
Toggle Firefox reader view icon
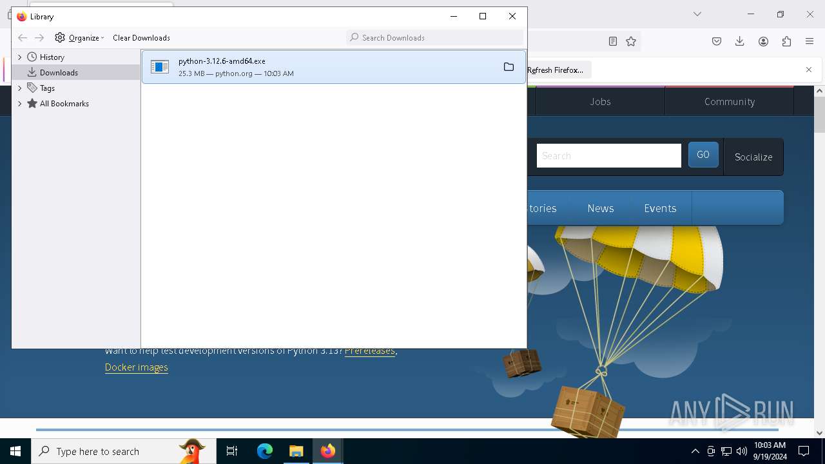pos(613,41)
